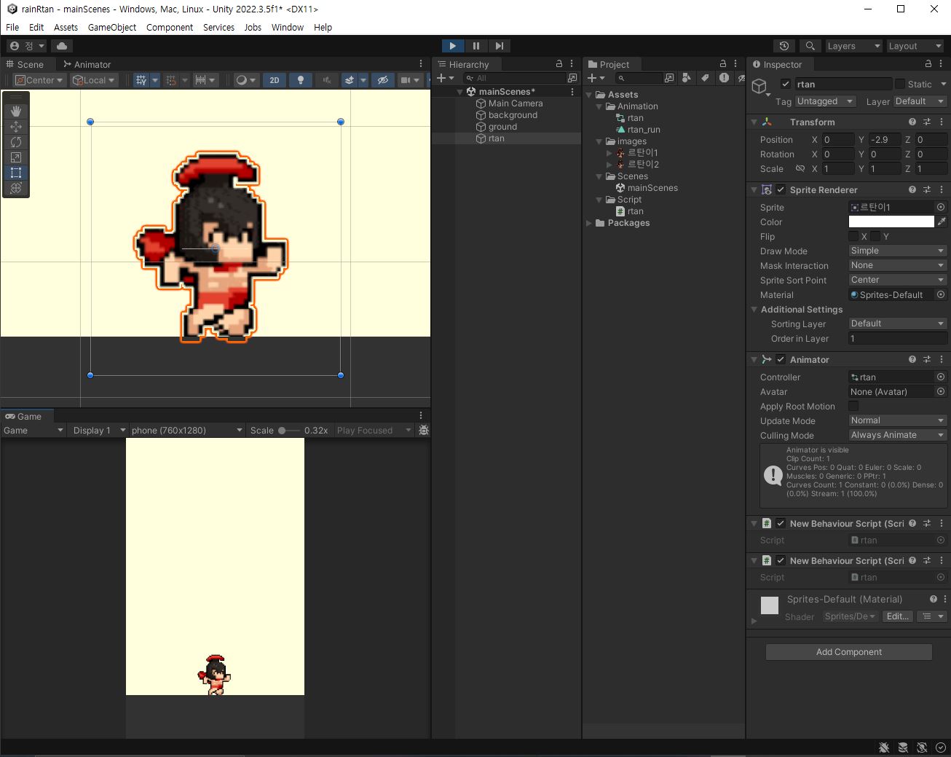The width and height of the screenshot is (951, 757).
Task: Open the Tag dropdown showing Untagged
Action: (825, 101)
